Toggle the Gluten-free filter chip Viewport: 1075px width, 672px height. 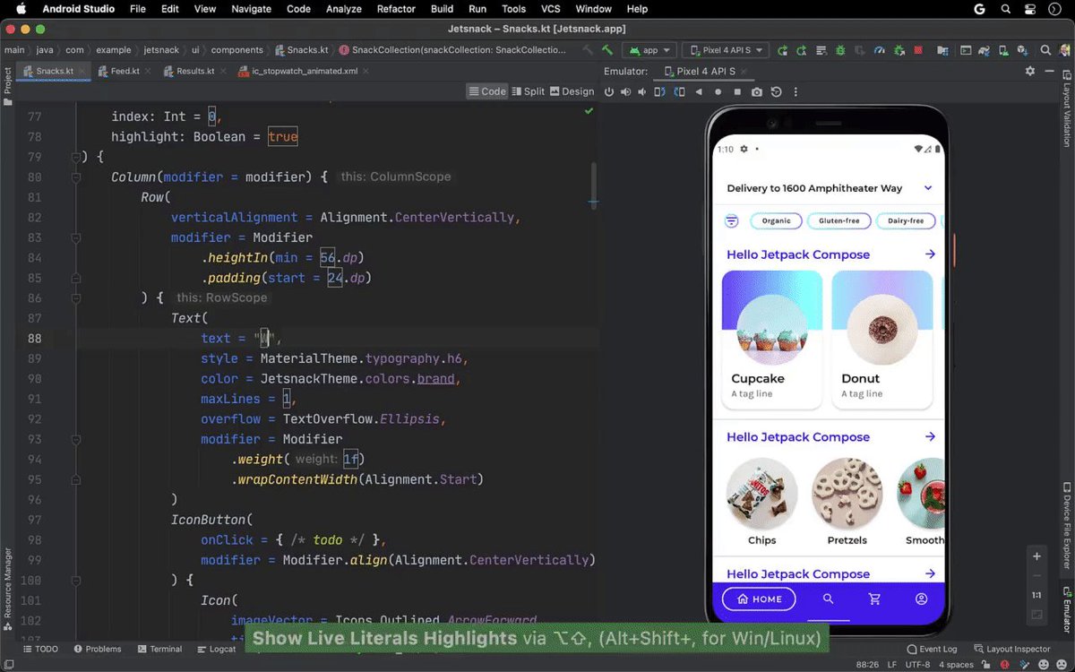click(839, 220)
